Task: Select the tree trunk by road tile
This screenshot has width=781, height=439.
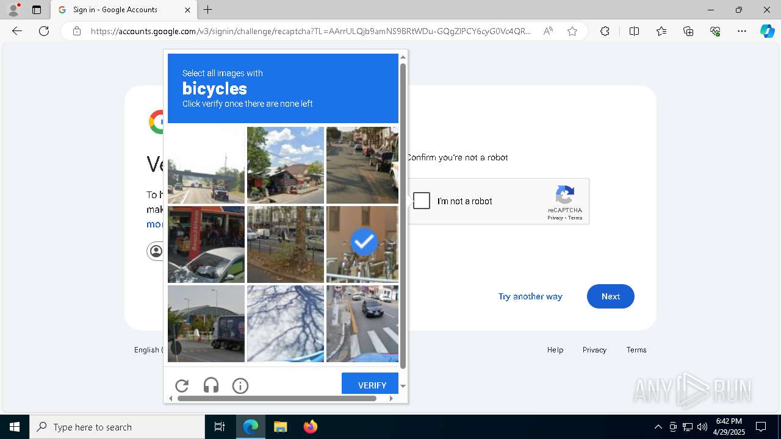Action: tap(286, 244)
